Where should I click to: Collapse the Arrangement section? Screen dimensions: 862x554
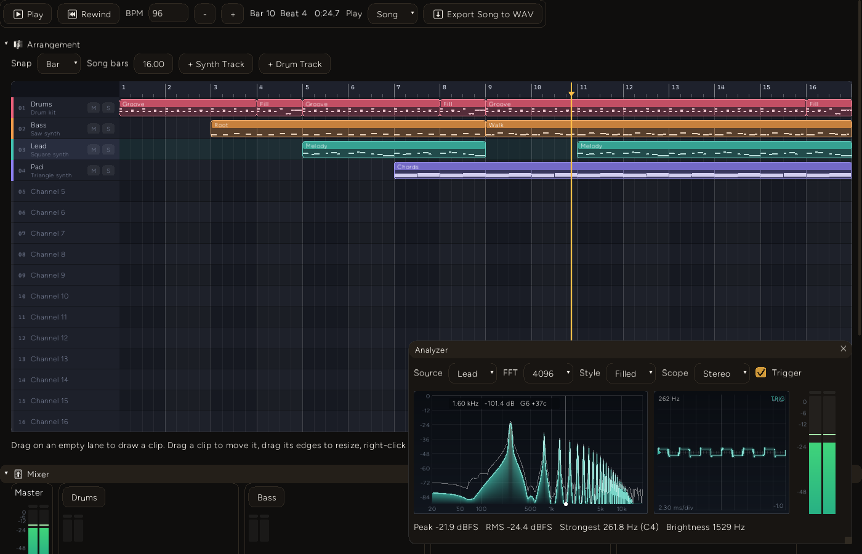pyautogui.click(x=6, y=44)
